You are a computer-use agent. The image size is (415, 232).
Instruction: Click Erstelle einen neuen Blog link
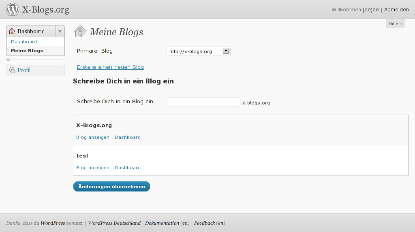(x=110, y=67)
